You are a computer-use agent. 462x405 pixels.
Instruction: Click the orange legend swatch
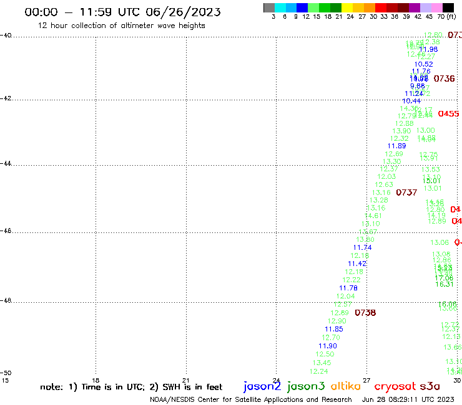pos(370,7)
